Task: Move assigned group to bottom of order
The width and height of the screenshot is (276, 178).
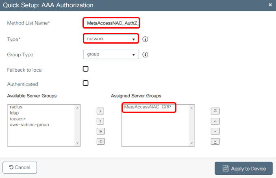Action: (215, 141)
